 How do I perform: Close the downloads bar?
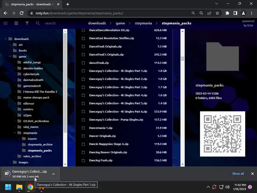point(252,173)
